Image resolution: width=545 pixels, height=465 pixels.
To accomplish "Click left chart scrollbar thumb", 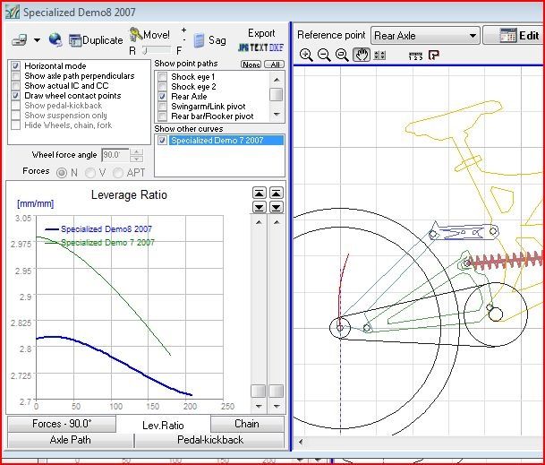I will [259, 391].
